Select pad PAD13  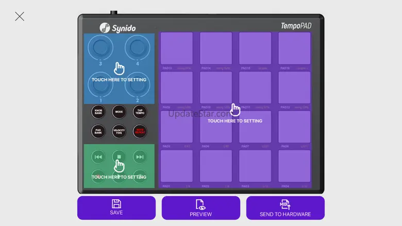click(x=177, y=48)
